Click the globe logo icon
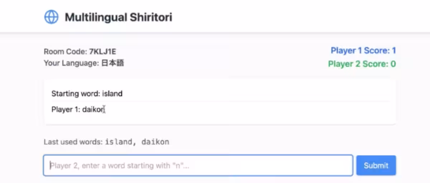 point(51,17)
